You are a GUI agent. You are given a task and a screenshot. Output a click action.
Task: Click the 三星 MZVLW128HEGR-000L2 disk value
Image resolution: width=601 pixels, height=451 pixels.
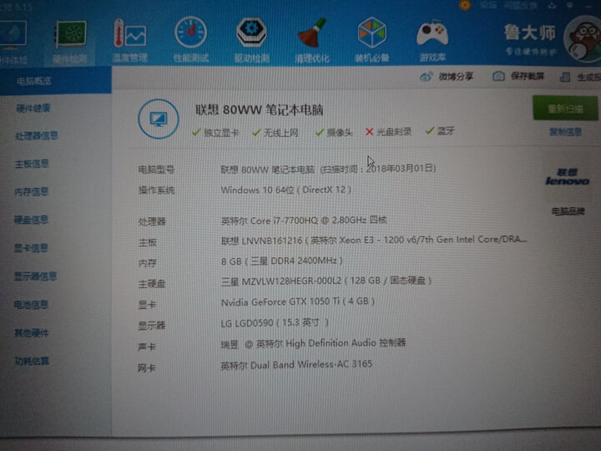(326, 281)
